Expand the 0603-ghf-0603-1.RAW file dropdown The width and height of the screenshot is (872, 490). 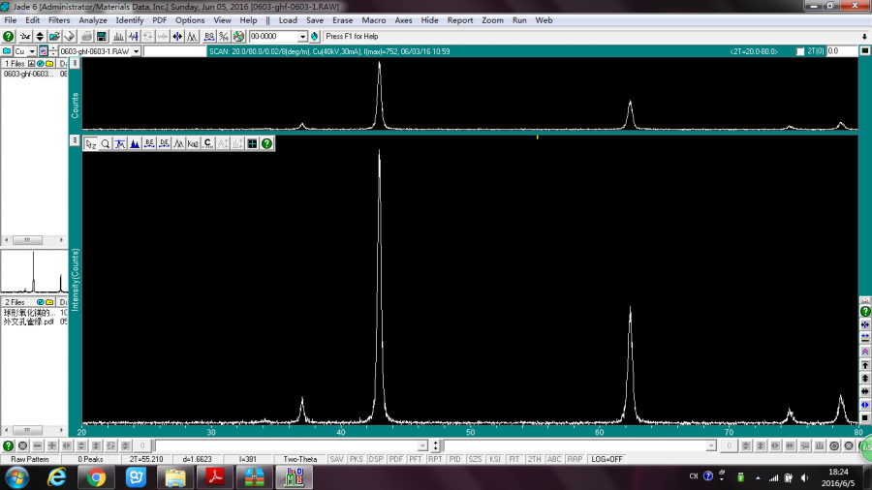(136, 51)
